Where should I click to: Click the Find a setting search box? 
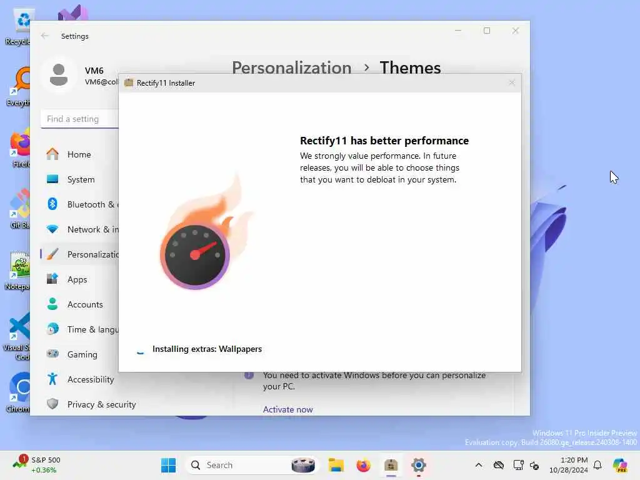79,119
